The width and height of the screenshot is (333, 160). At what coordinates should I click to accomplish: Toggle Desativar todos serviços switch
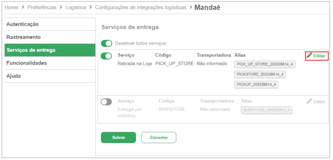click(x=107, y=43)
